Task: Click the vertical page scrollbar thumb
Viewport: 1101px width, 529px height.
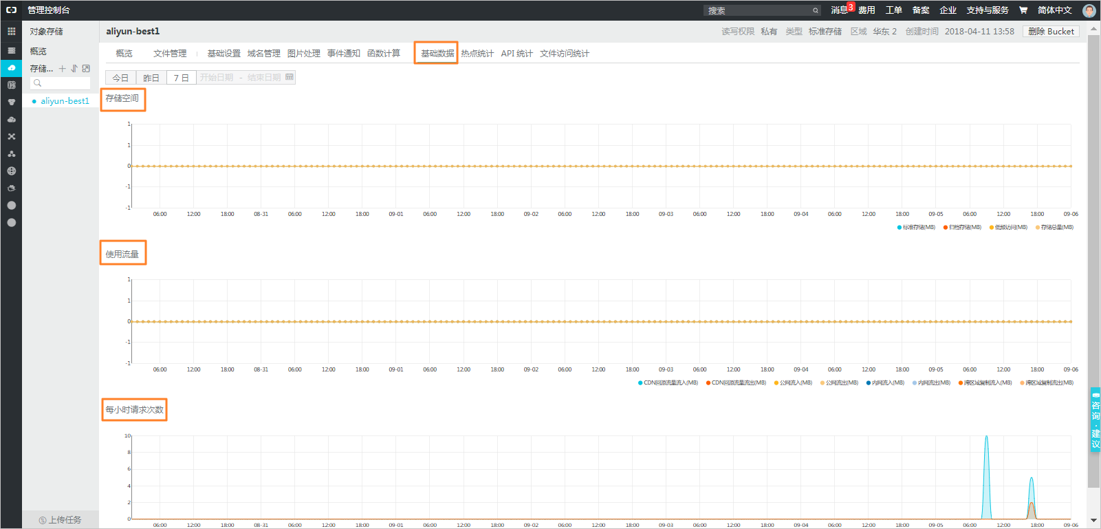Action: 1093,261
